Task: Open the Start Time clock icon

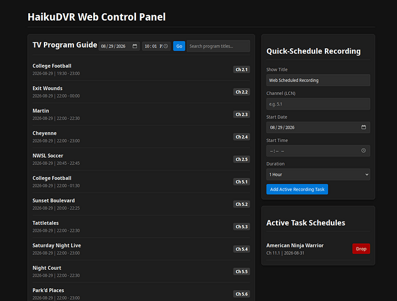Action: (x=363, y=150)
